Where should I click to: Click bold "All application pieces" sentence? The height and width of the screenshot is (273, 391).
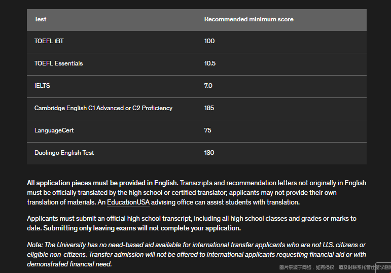coord(102,183)
